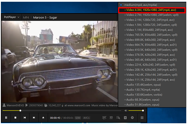Image resolution: width=188 pixels, height=125 pixels.
Task: Toggle 3D video mode
Action: tap(111, 117)
